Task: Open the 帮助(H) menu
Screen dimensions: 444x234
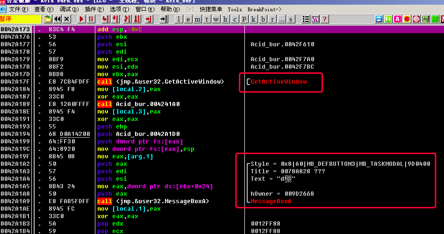Action: tap(170, 9)
